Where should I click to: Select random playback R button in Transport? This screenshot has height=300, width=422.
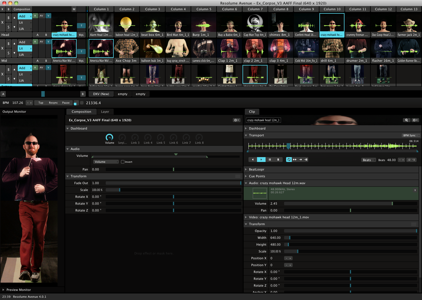[x=278, y=160]
